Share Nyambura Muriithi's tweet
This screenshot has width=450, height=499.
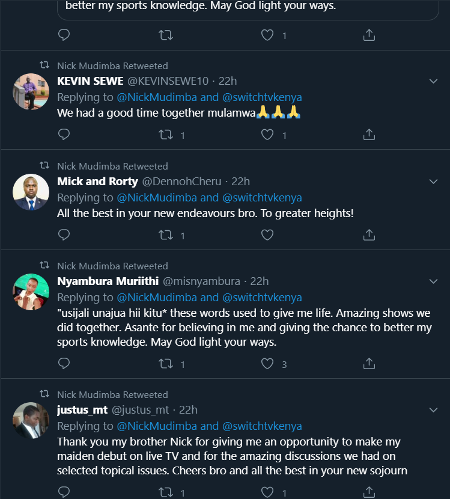coord(369,363)
